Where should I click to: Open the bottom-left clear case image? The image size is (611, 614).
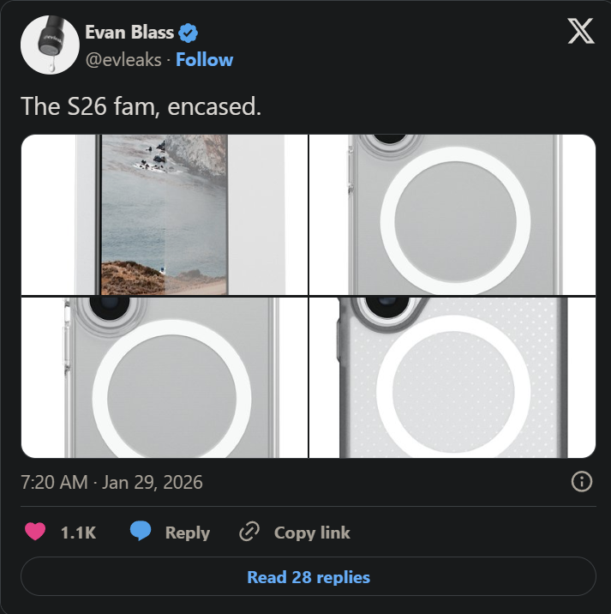point(164,377)
